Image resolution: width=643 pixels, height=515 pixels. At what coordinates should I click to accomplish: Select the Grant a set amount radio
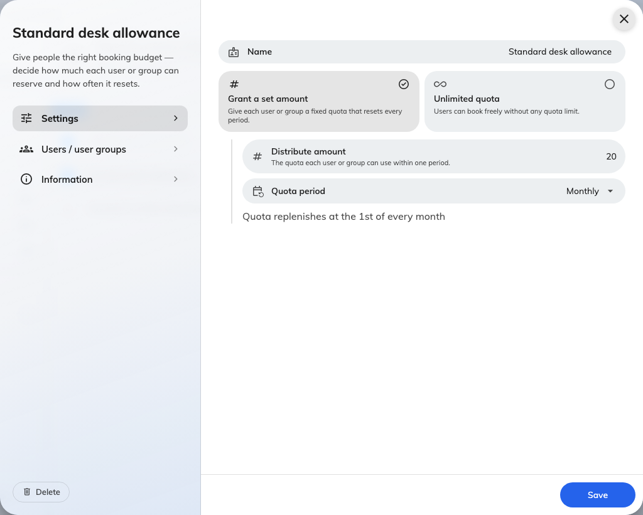[404, 84]
